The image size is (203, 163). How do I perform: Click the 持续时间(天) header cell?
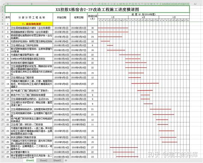[x=93, y=18]
